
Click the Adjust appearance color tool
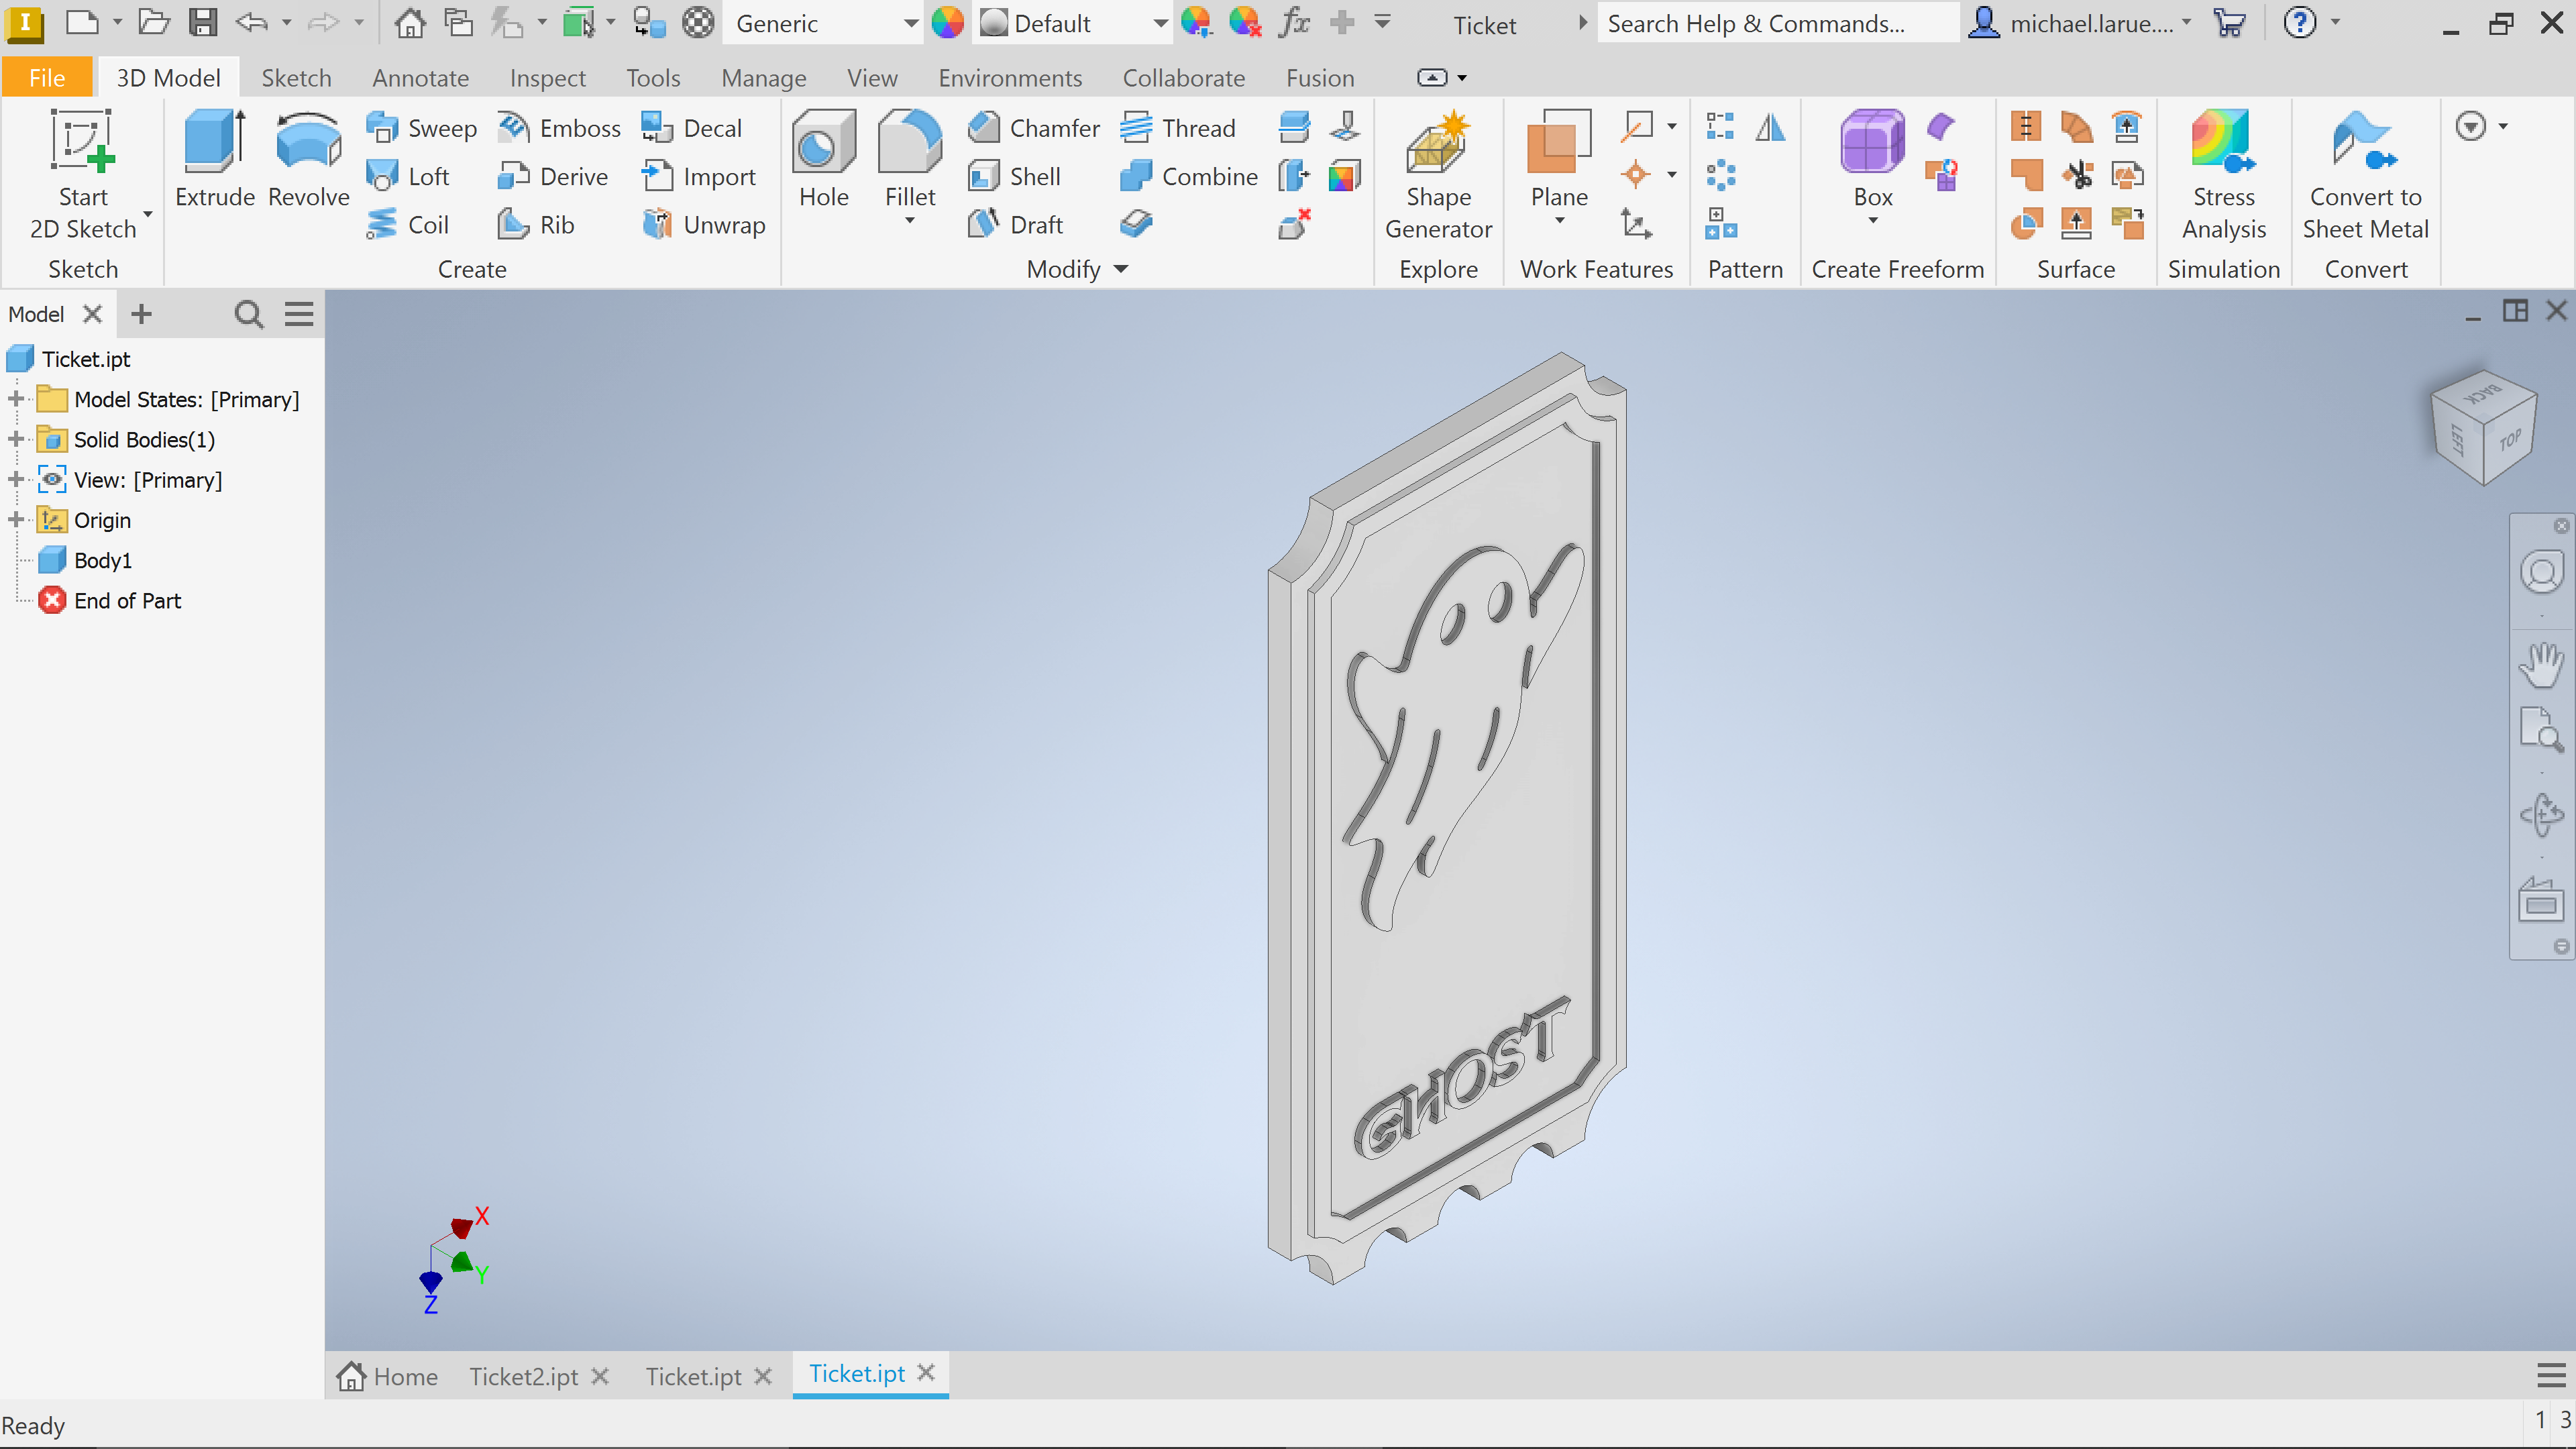(1196, 22)
